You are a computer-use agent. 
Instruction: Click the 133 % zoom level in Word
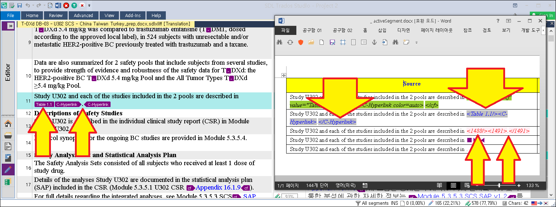[533, 186]
